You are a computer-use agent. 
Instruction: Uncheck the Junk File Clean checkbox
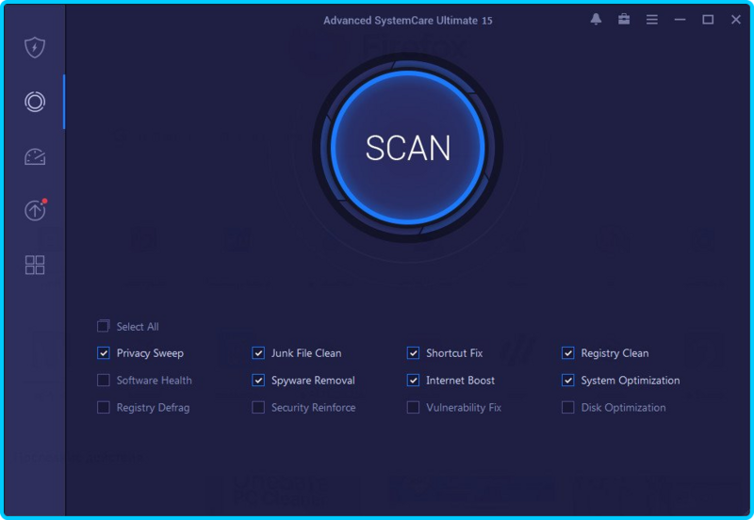(258, 353)
